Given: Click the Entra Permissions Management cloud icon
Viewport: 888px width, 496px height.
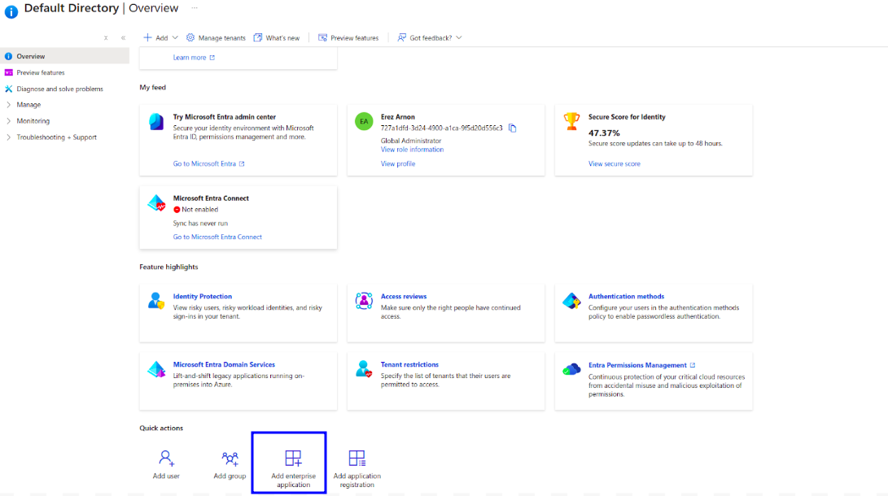Looking at the screenshot, I should (571, 369).
